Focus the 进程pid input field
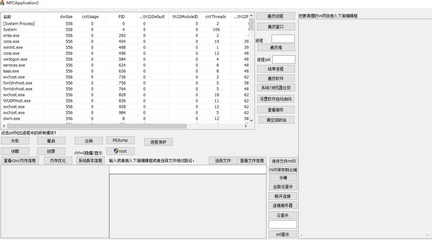The width and height of the screenshot is (432, 240). pyautogui.click(x=284, y=59)
